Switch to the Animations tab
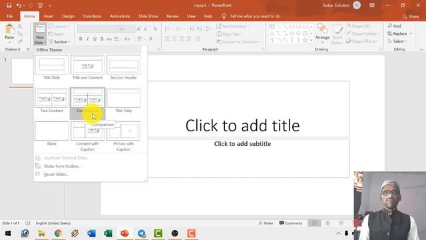 click(x=120, y=16)
